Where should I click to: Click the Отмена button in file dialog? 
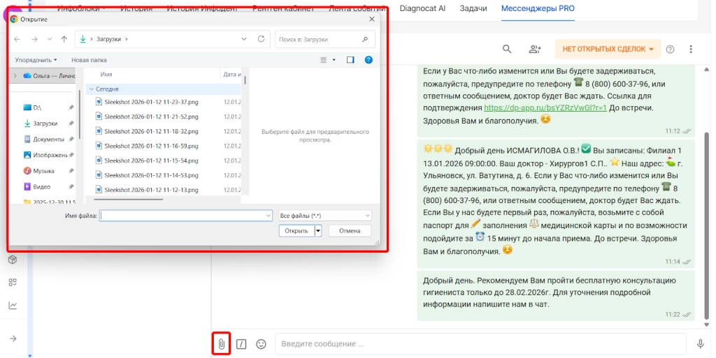pos(350,231)
